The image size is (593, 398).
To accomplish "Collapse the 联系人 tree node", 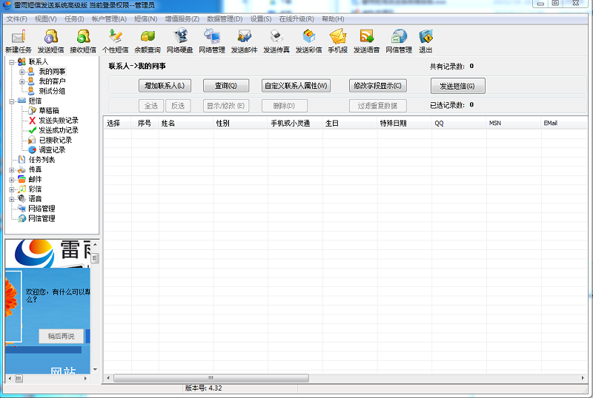I will [12, 62].
